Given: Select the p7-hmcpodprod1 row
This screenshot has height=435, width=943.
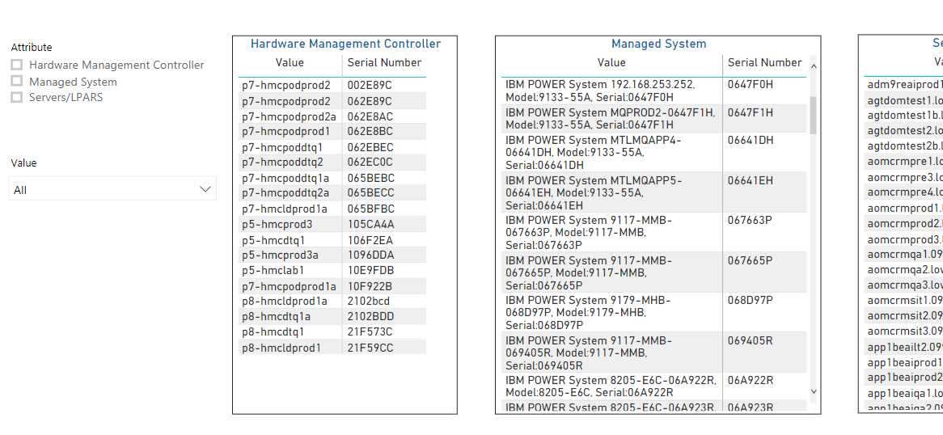Looking at the screenshot, I should pyautogui.click(x=332, y=132).
